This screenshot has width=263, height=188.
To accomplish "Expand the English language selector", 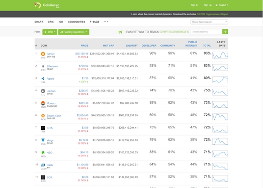I will [222, 5].
